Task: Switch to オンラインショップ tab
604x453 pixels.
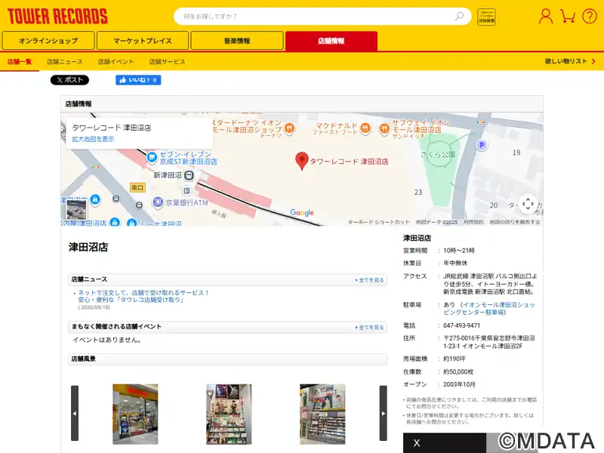Action: tap(48, 41)
